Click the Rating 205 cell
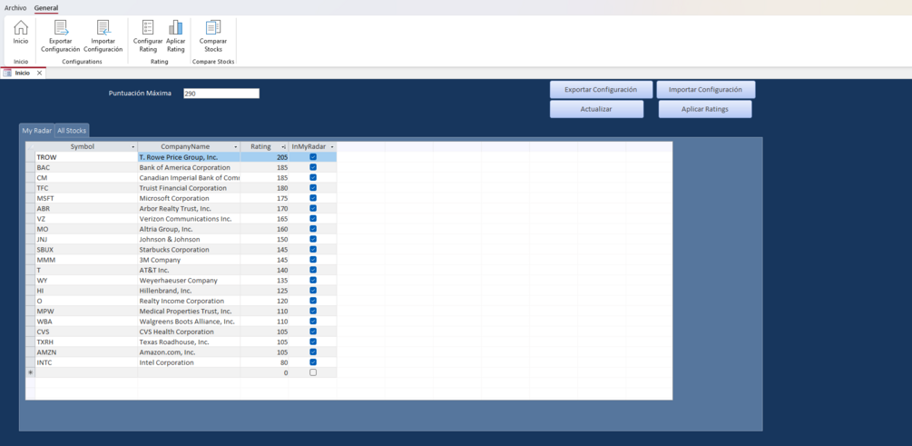The image size is (912, 446). (x=265, y=157)
